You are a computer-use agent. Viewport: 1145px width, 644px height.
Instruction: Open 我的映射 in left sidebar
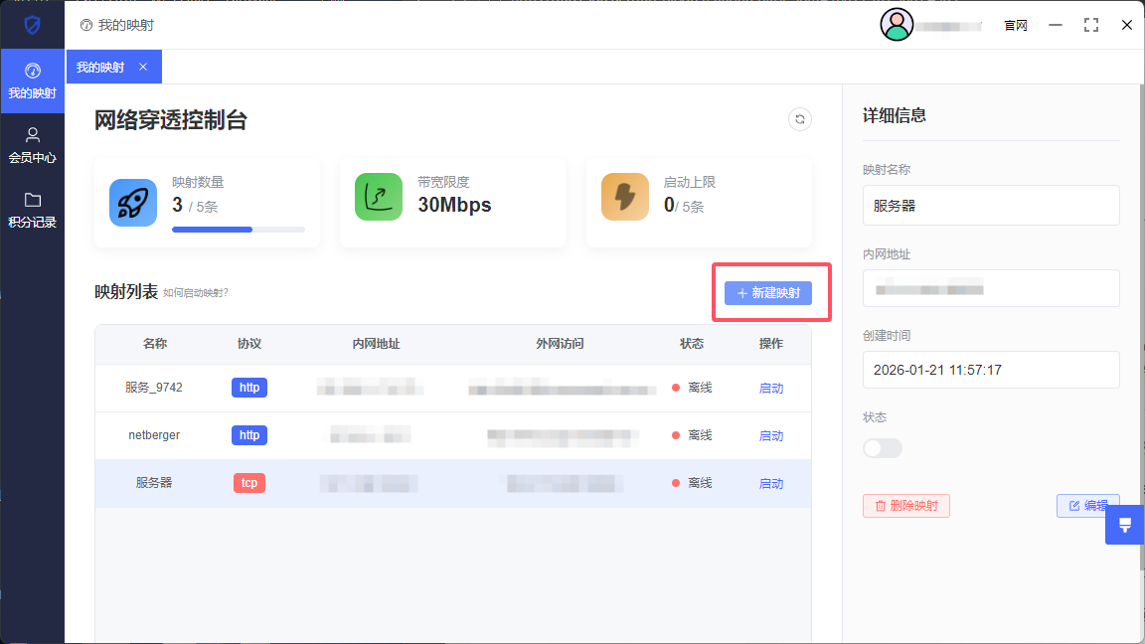click(32, 80)
